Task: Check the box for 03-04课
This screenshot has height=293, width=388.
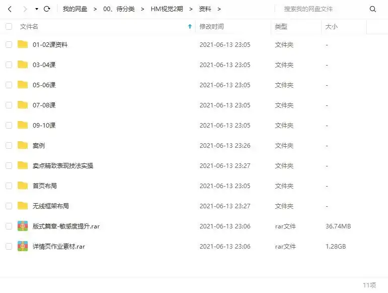Action: point(9,65)
